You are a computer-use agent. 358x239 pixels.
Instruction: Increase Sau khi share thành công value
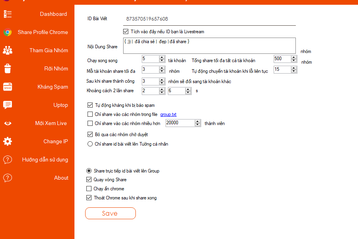point(162,80)
